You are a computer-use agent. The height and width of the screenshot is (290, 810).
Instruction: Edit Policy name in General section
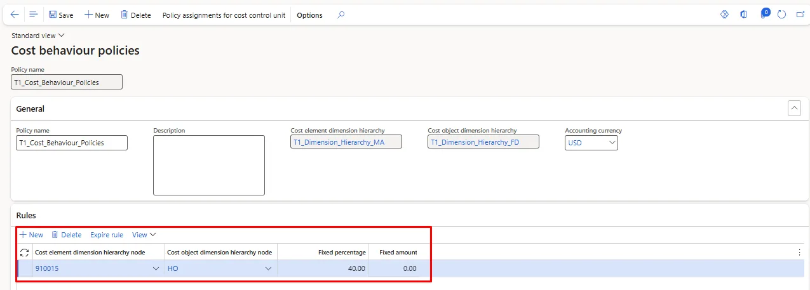tap(72, 143)
